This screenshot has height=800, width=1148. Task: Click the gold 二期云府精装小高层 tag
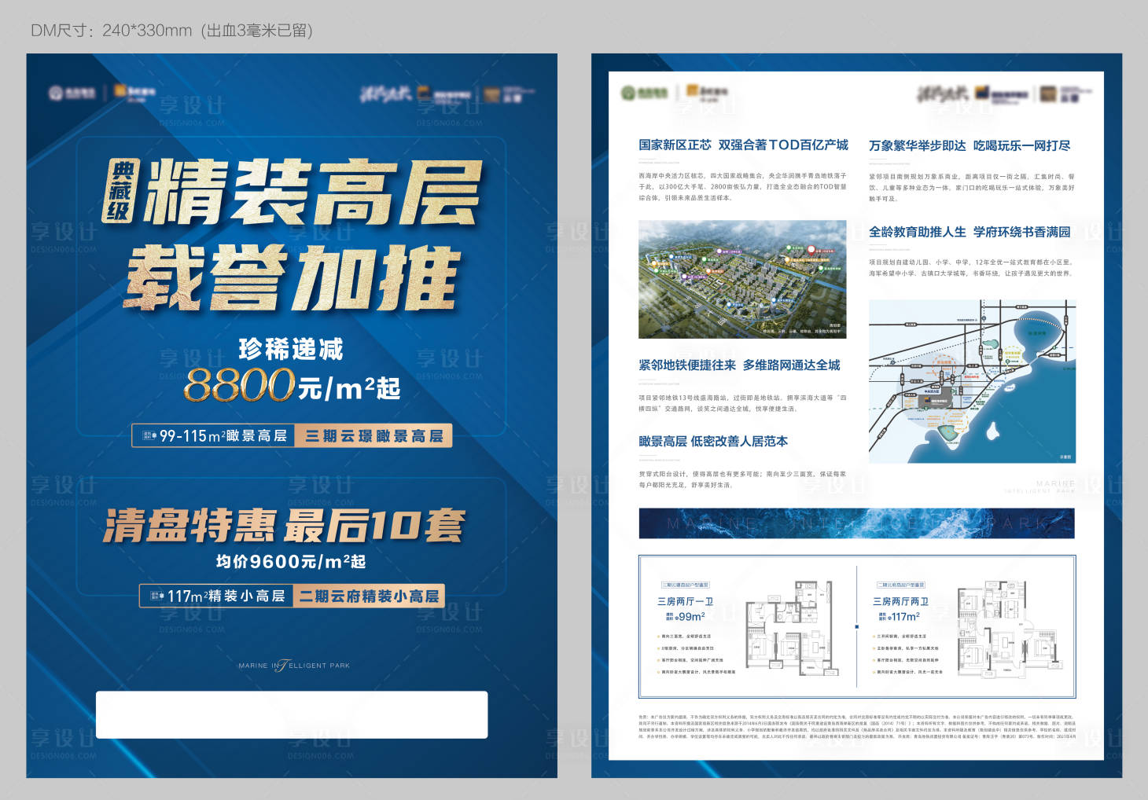coord(369,596)
